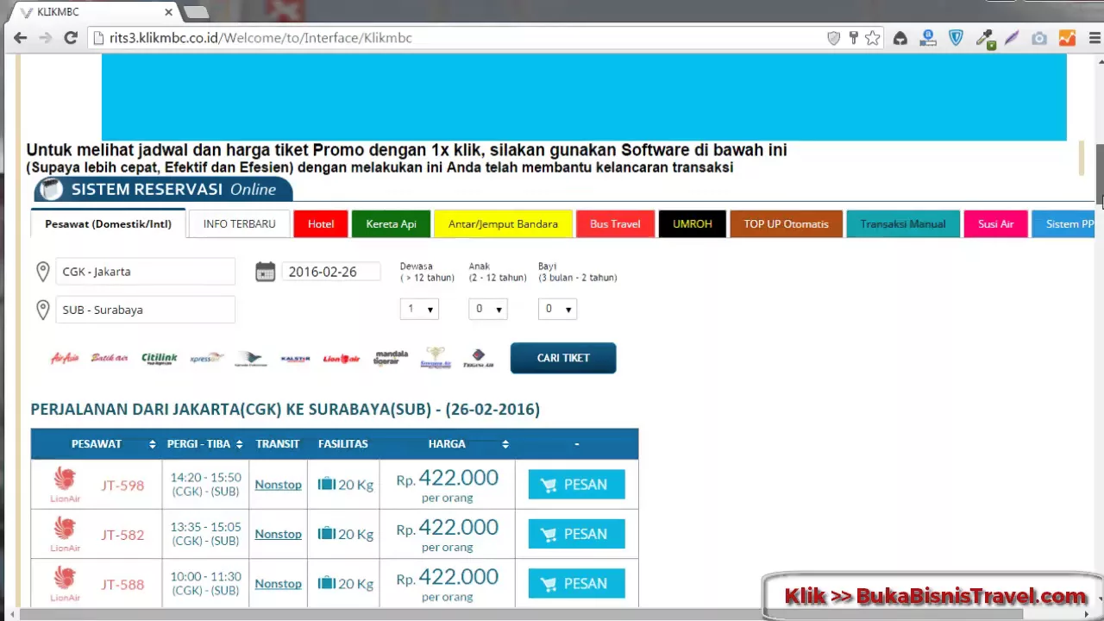Click the date field 2016-02-26
This screenshot has width=1104, height=621.
coord(331,272)
